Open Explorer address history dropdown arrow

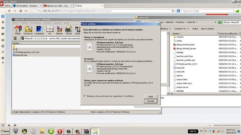pyautogui.click(x=215, y=22)
